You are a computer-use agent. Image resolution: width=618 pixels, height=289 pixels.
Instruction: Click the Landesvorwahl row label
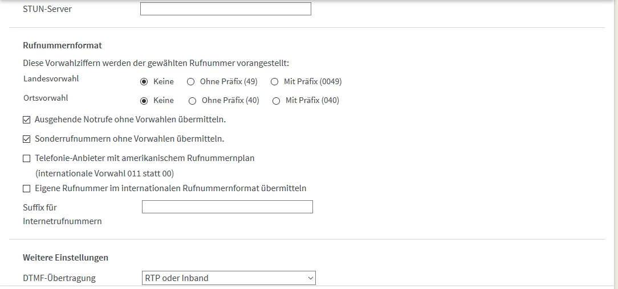(x=51, y=79)
